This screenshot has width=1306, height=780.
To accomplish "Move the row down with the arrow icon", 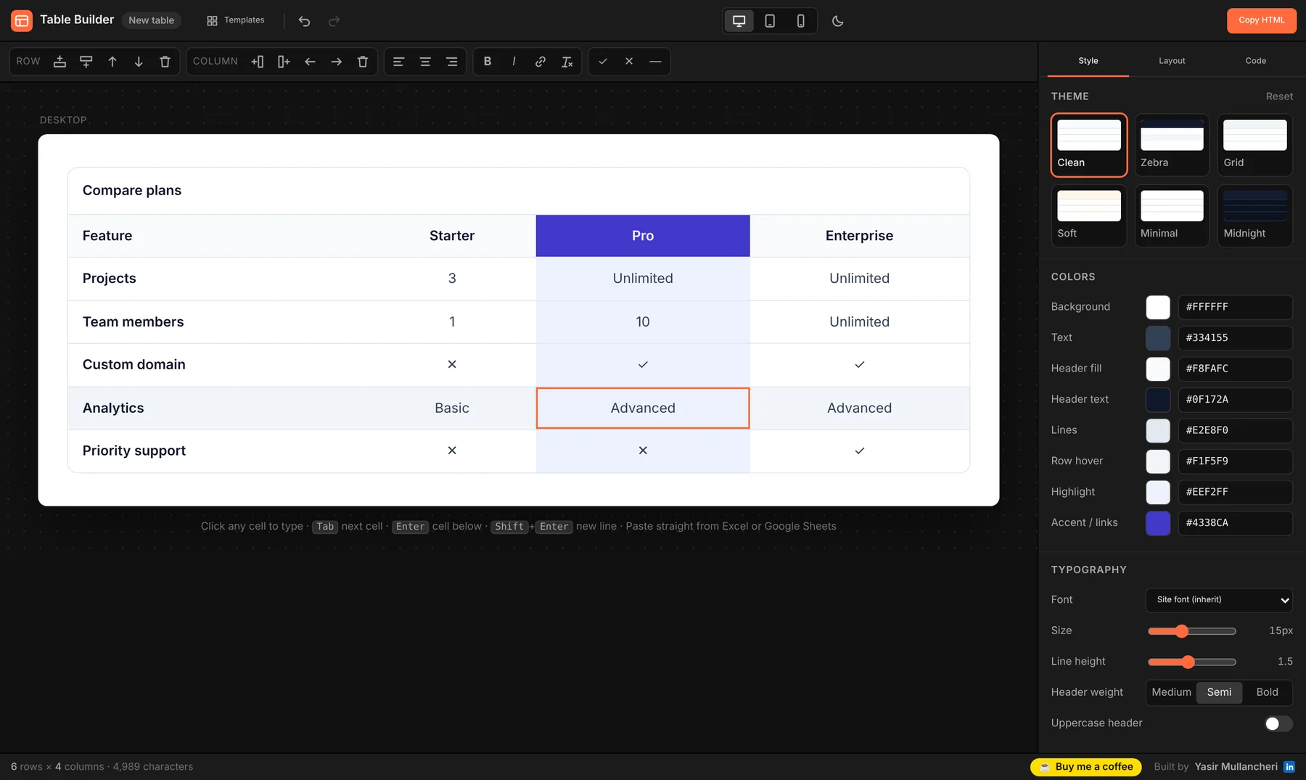I will [139, 62].
